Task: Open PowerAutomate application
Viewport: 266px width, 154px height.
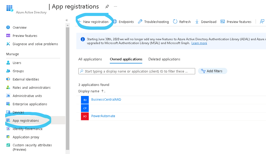Action: tap(103, 116)
